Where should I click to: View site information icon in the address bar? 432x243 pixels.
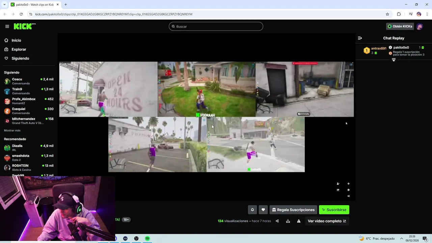coord(31,14)
